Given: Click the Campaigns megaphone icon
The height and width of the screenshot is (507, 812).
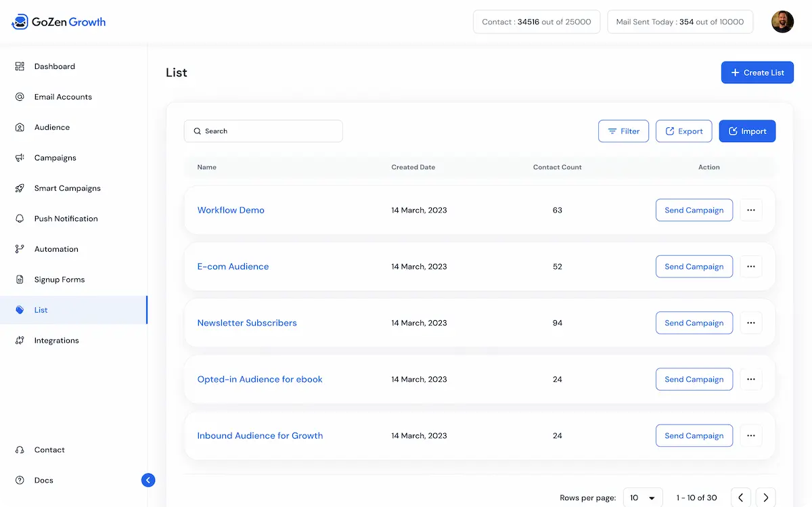Looking at the screenshot, I should (20, 157).
